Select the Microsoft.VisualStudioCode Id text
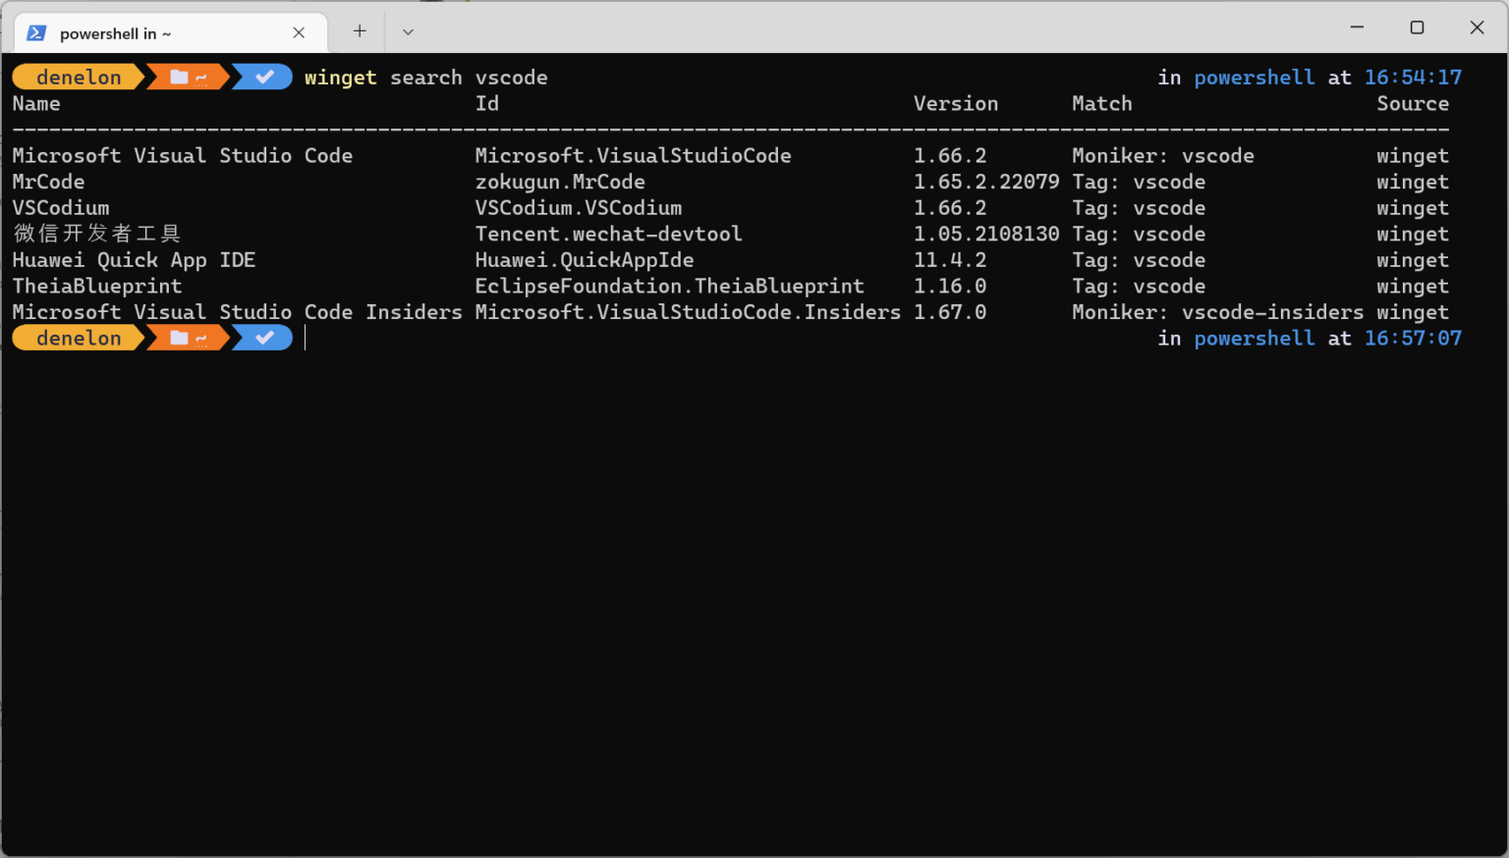The width and height of the screenshot is (1509, 858). (632, 155)
